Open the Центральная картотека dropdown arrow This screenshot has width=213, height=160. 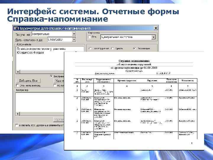(x=153, y=37)
